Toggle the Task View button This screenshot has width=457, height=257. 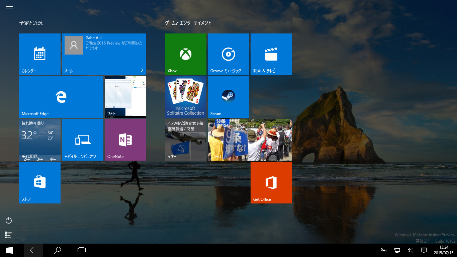pyautogui.click(x=82, y=250)
